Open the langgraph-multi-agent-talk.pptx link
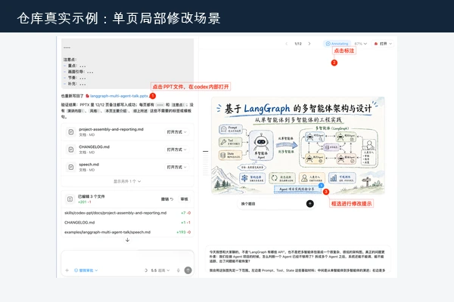Screen dimensions: 454x302 pos(119,96)
